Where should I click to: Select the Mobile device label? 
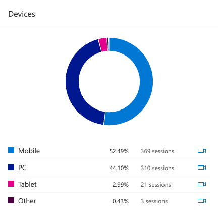[x=29, y=151]
